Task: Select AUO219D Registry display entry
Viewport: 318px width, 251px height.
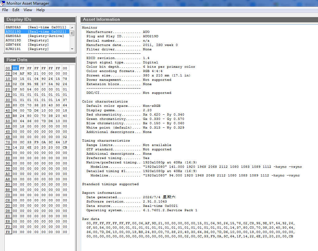Action: pyautogui.click(x=37, y=40)
